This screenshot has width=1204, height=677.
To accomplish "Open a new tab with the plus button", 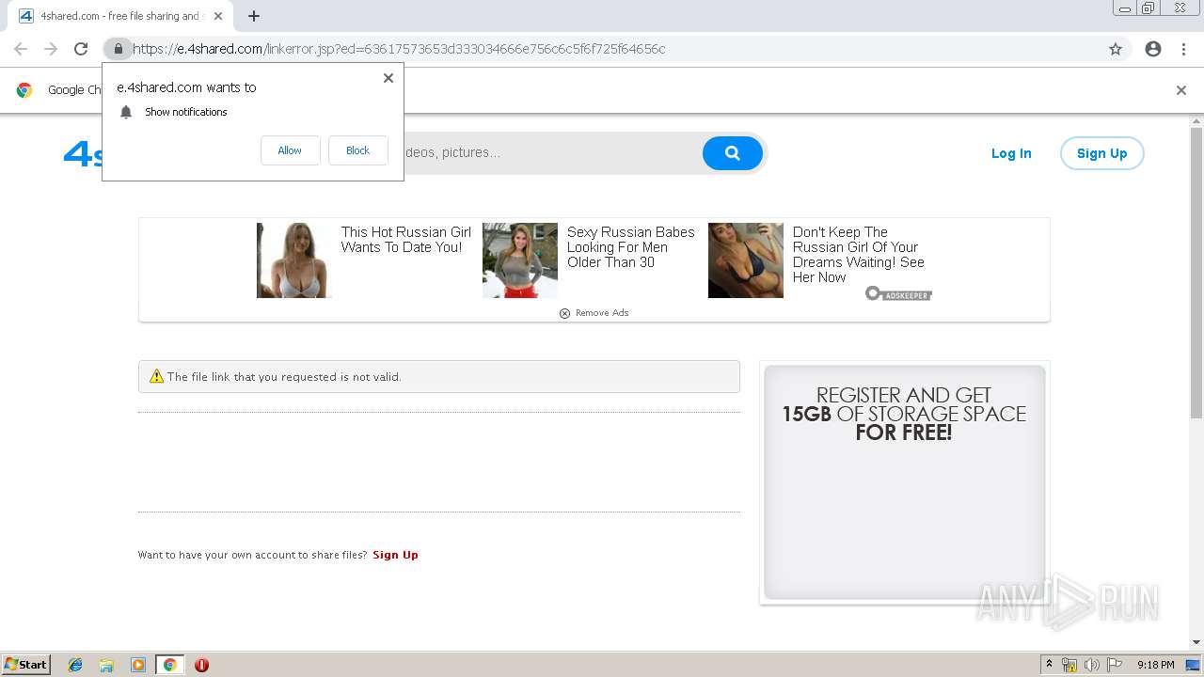I will pyautogui.click(x=254, y=16).
